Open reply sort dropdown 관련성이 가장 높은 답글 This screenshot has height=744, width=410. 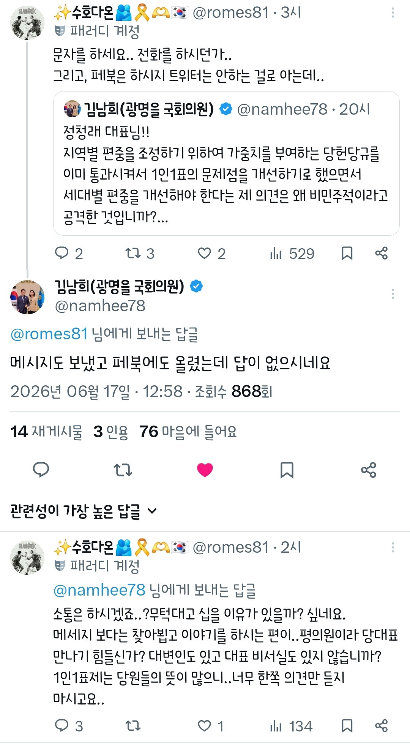84,511
